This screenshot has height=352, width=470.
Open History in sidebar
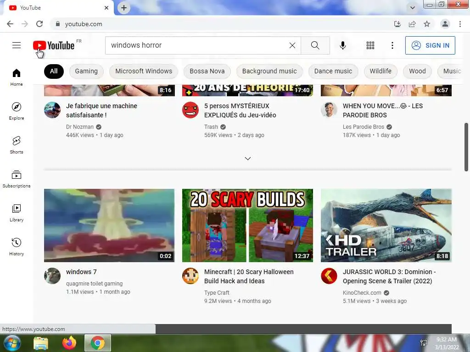click(x=17, y=247)
